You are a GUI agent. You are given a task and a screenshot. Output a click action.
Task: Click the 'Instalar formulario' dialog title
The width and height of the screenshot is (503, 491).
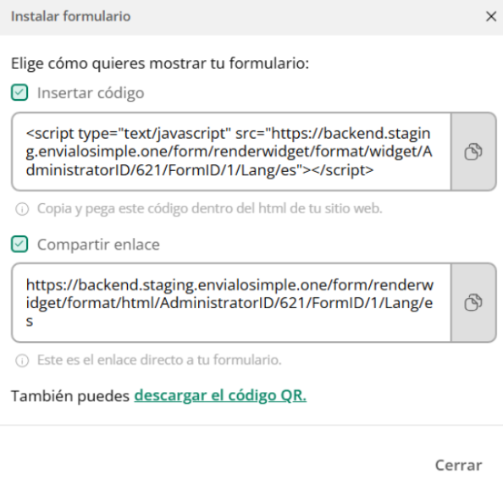pos(71,16)
